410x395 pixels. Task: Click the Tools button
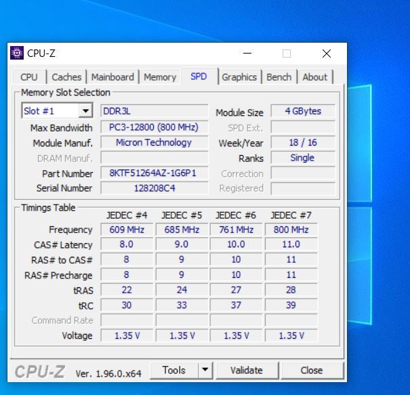174,370
